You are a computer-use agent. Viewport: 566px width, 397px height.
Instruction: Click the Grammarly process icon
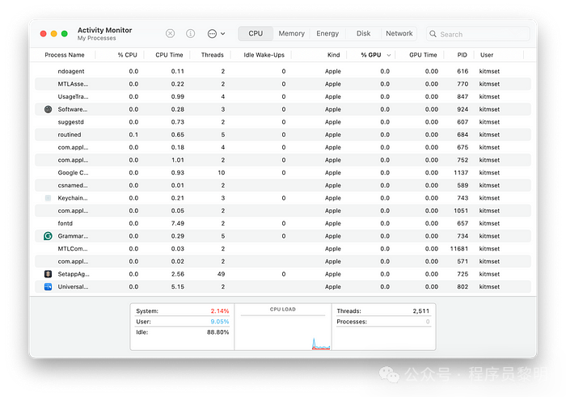pos(48,236)
